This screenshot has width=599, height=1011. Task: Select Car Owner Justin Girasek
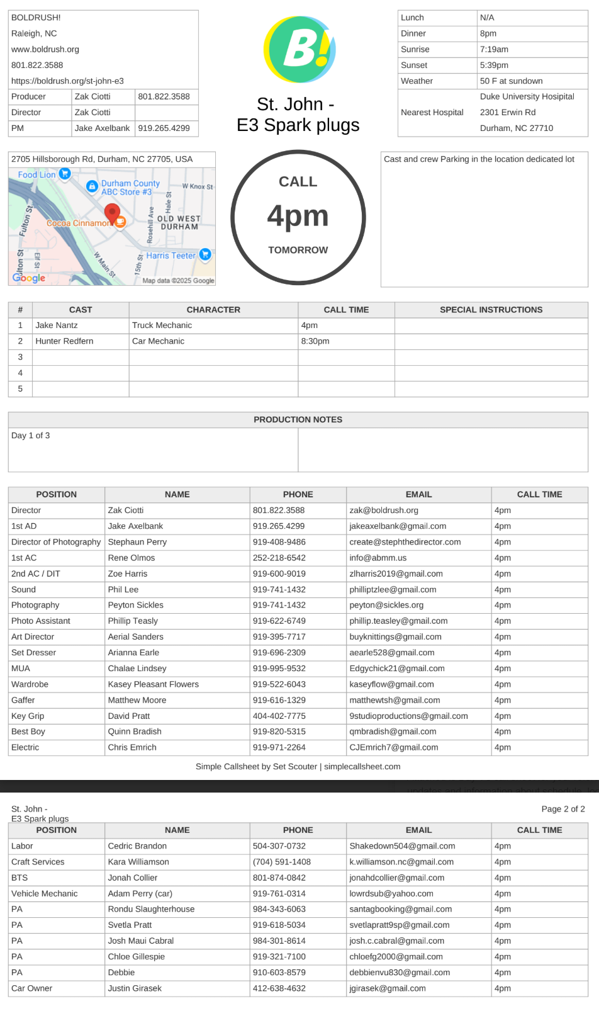click(135, 988)
